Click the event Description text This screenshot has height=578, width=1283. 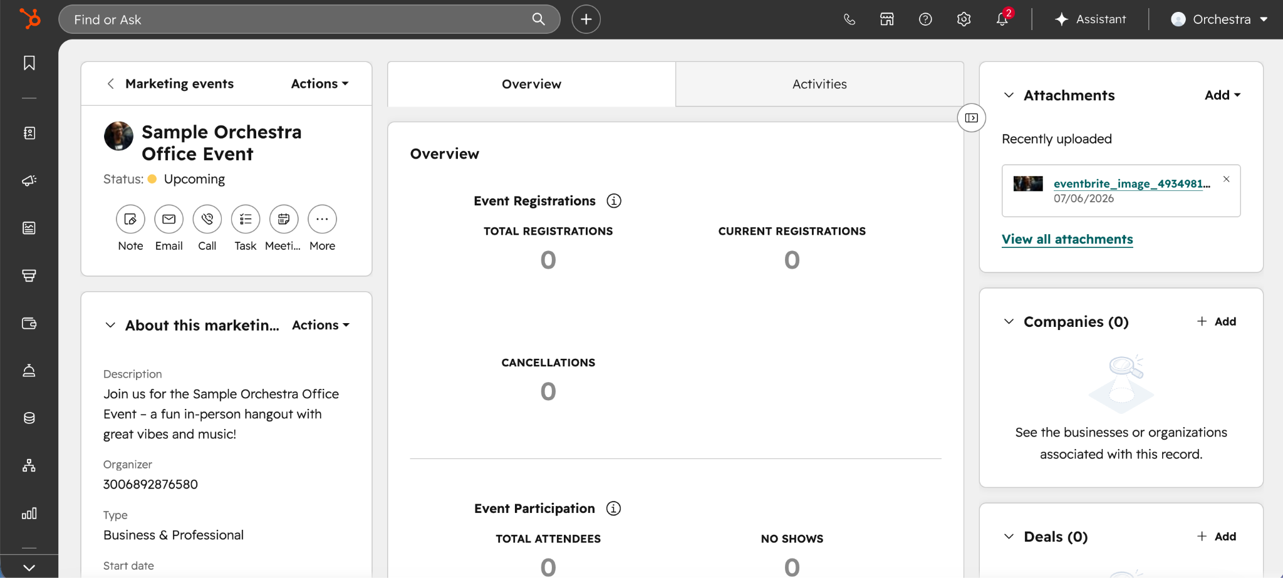coord(221,414)
